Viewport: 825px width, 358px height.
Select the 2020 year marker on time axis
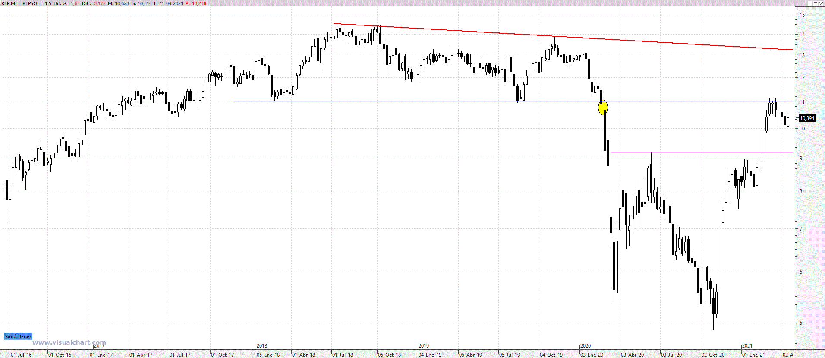pos(586,346)
